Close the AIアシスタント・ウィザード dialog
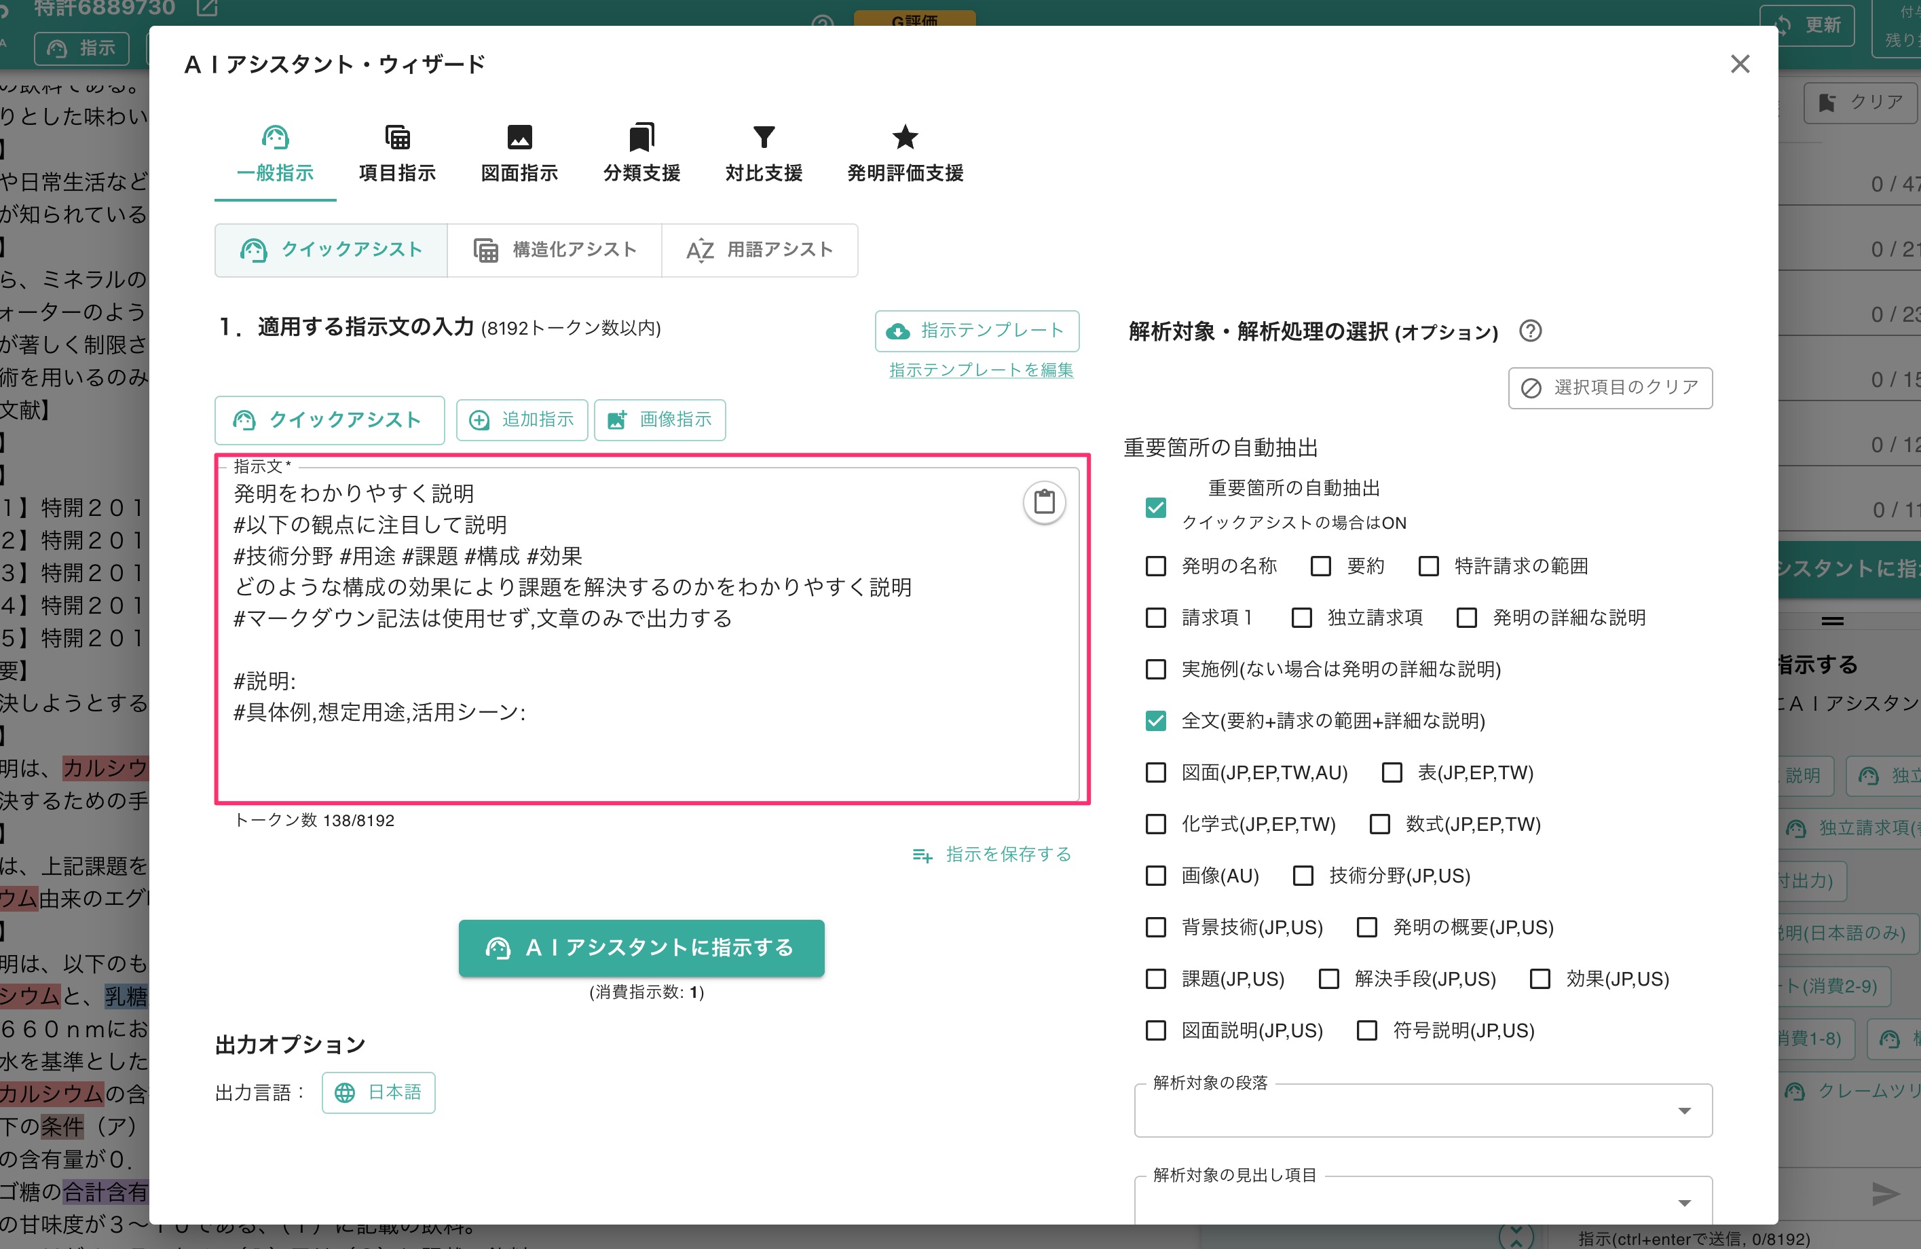 point(1739,64)
